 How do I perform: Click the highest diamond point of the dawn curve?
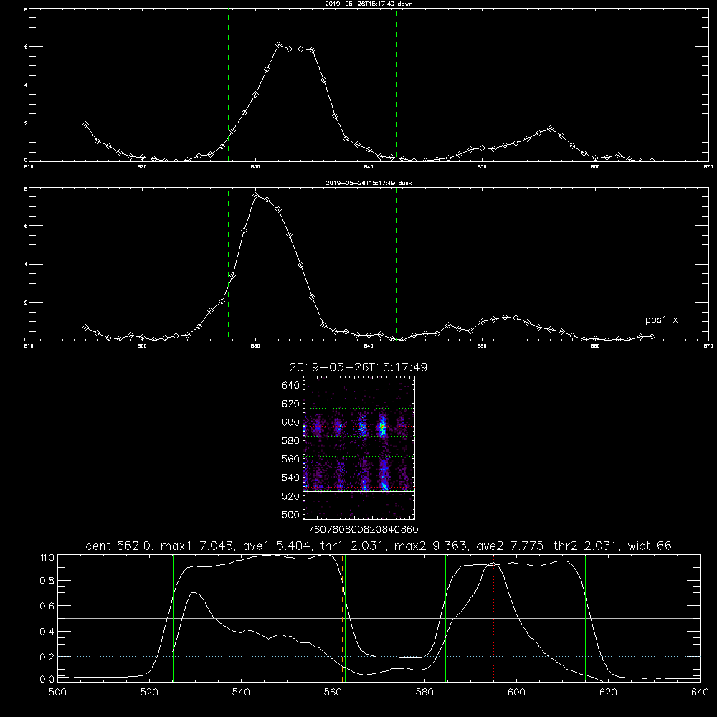pos(278,44)
